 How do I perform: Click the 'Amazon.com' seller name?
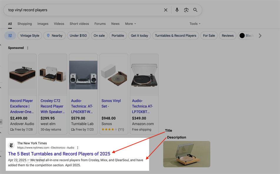pos(143,124)
